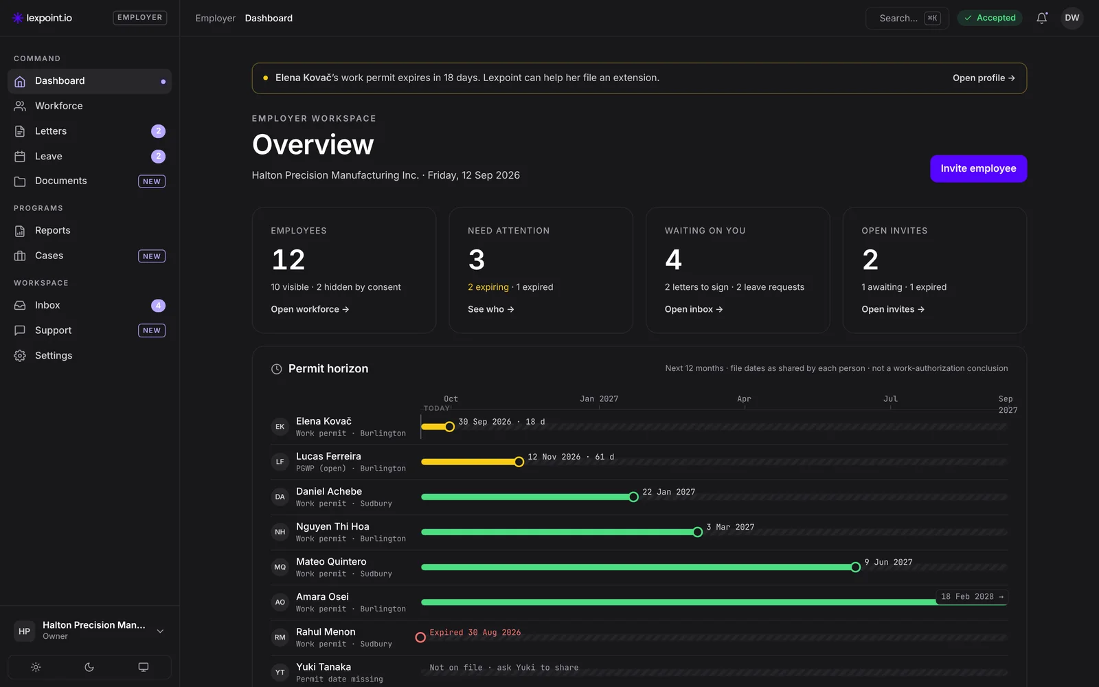The height and width of the screenshot is (687, 1099).
Task: Open Settings in the sidebar
Action: (x=89, y=356)
